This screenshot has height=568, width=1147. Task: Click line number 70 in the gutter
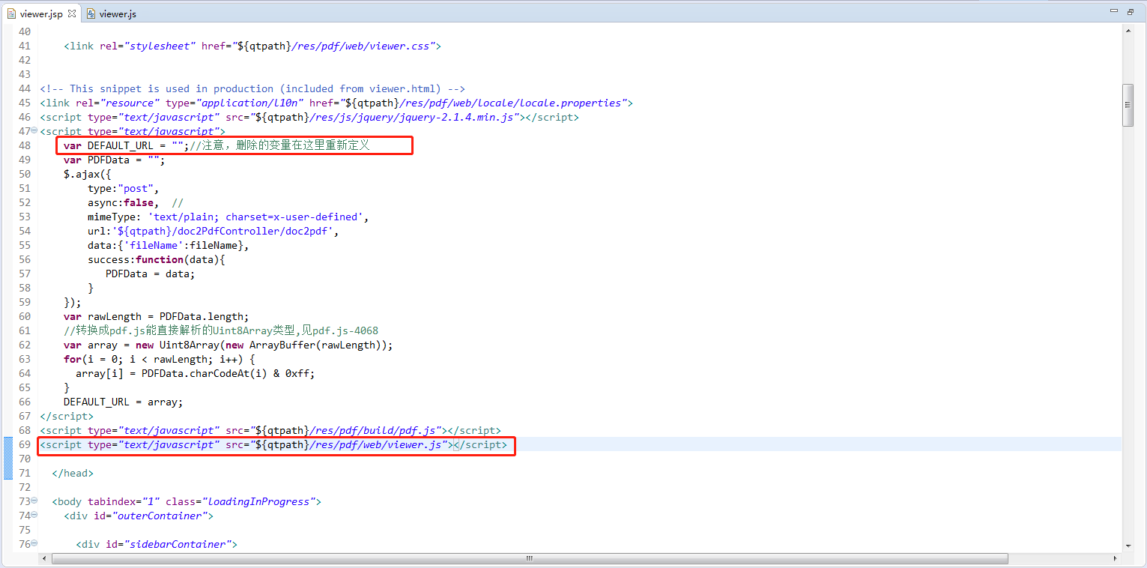click(24, 459)
